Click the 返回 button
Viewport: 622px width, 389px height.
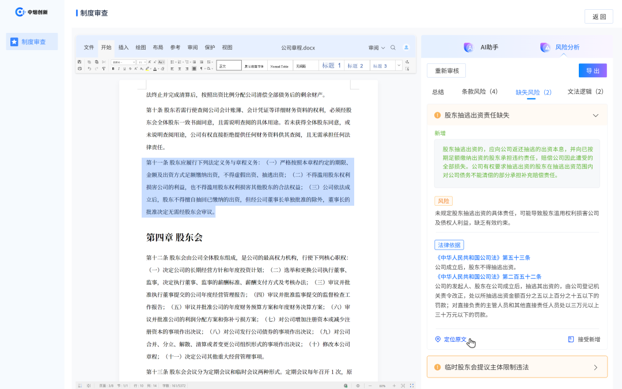pos(599,17)
